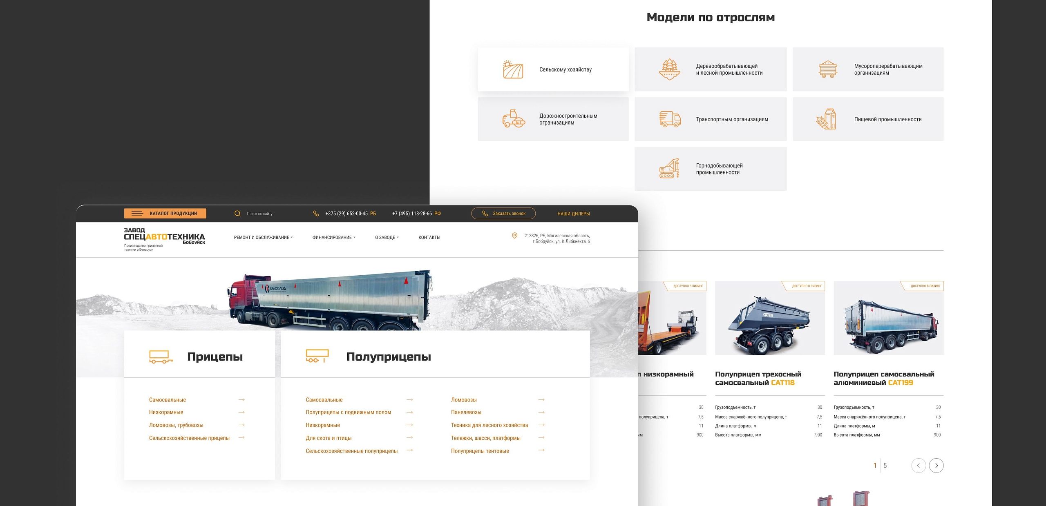Click the waste processing cart icon
This screenshot has width=1046, height=506.
pos(827,69)
